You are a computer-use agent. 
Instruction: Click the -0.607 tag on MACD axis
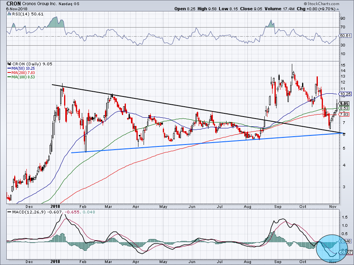coord(346,252)
